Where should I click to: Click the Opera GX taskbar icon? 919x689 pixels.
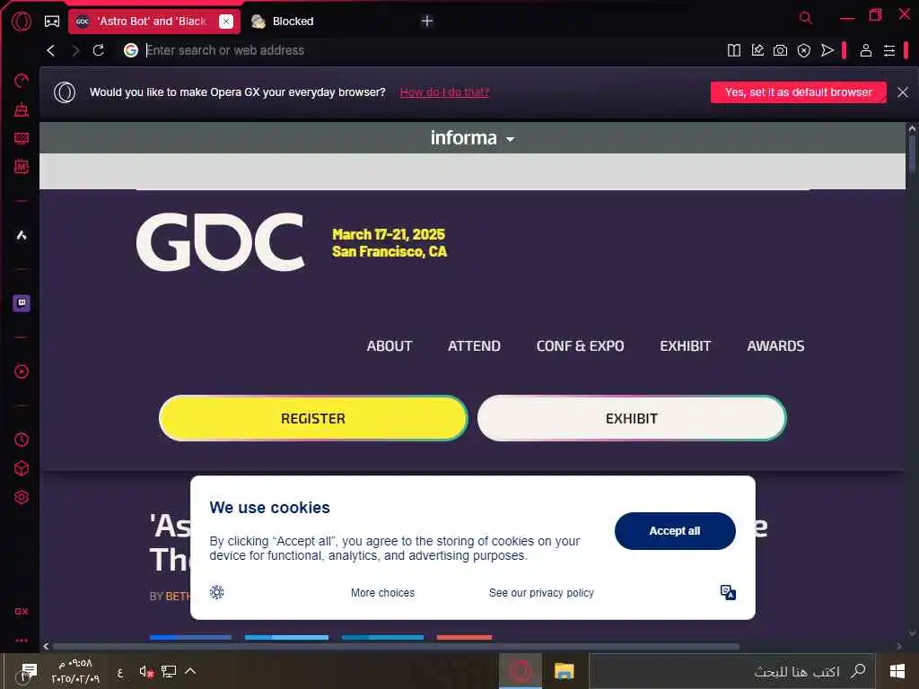521,671
